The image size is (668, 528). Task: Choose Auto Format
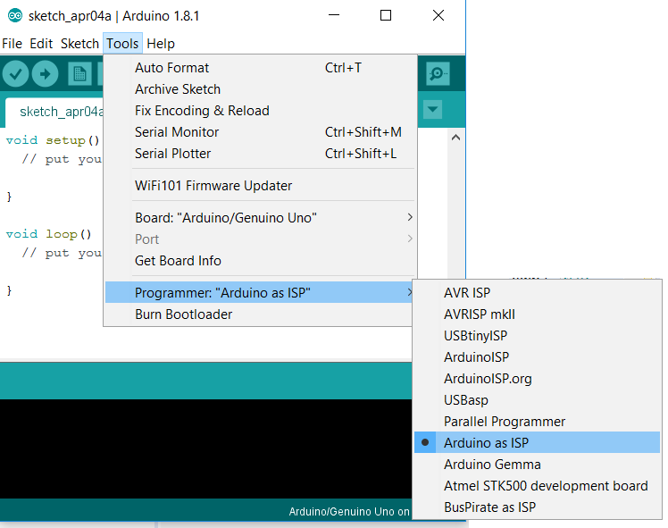pyautogui.click(x=260, y=68)
